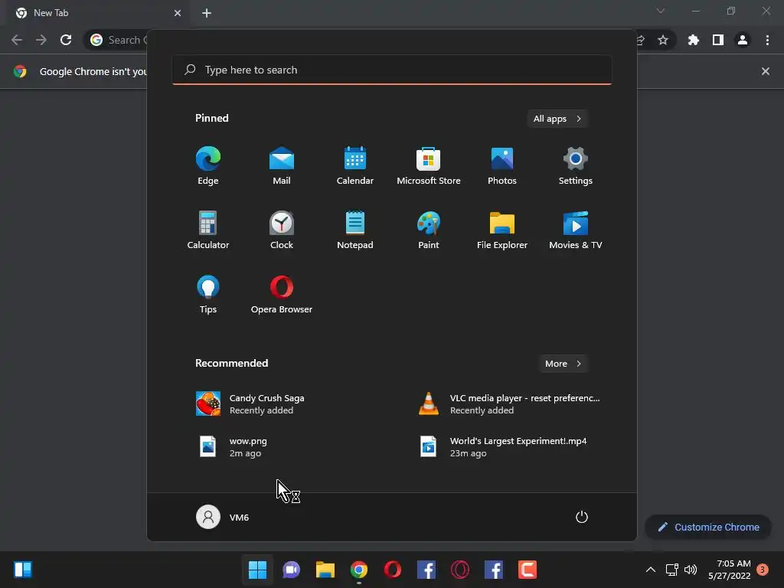Select the New Tab tab in Chrome
The width and height of the screenshot is (784, 588).
[97, 13]
